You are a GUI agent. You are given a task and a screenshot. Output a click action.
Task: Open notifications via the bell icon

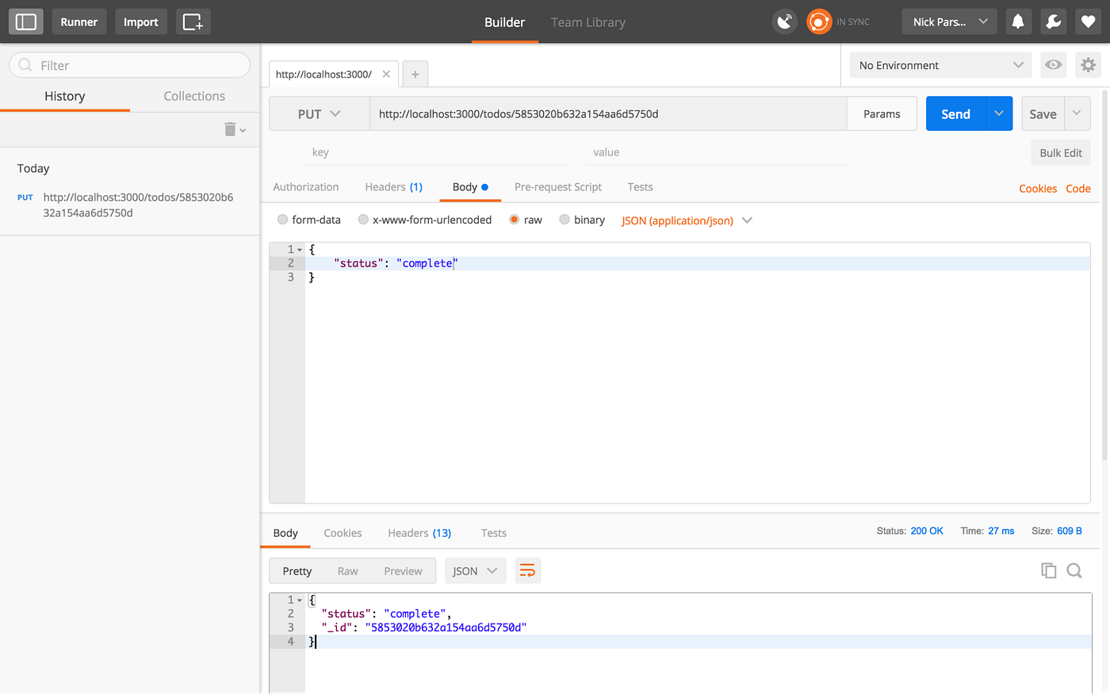point(1018,21)
